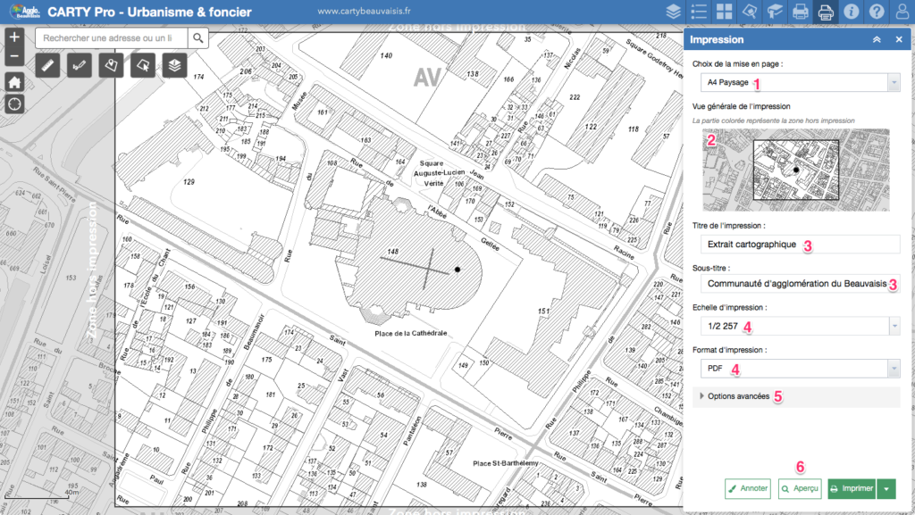Focus the address search field
The height and width of the screenshot is (515, 915).
tap(112, 38)
